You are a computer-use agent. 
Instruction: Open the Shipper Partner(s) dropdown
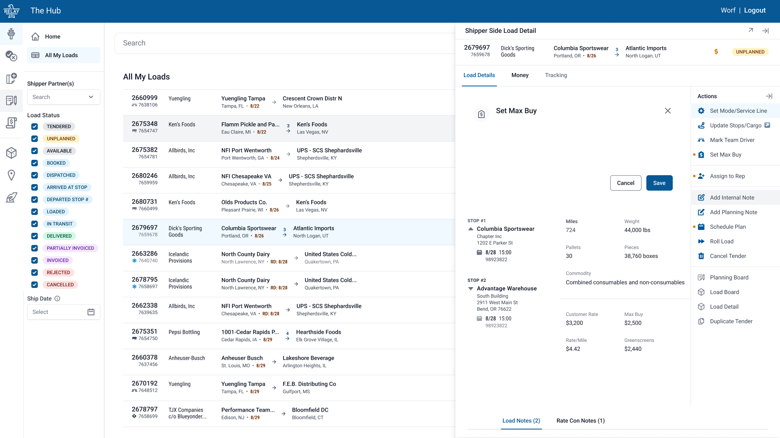pos(64,97)
